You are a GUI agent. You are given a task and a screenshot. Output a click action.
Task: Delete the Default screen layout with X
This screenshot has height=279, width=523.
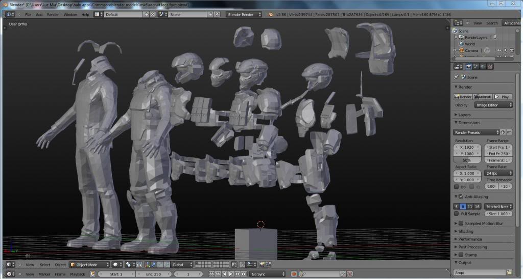[152, 15]
